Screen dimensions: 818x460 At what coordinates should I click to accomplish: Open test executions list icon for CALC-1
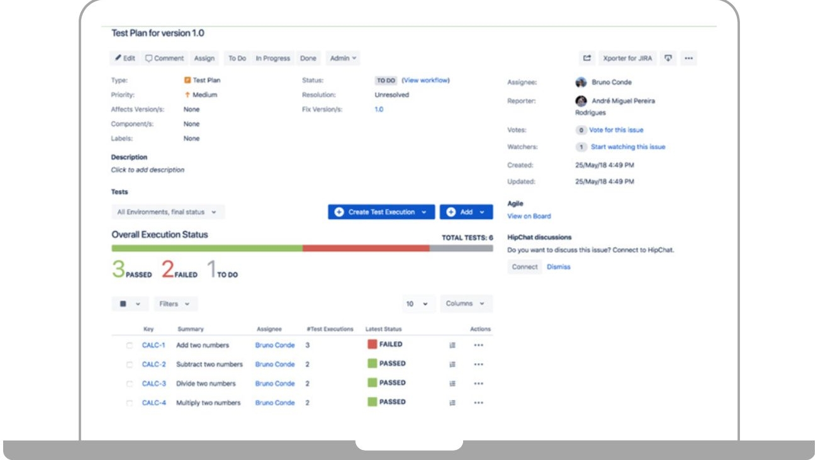pos(452,345)
